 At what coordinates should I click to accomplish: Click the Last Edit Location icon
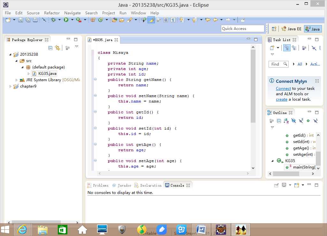click(x=208, y=20)
